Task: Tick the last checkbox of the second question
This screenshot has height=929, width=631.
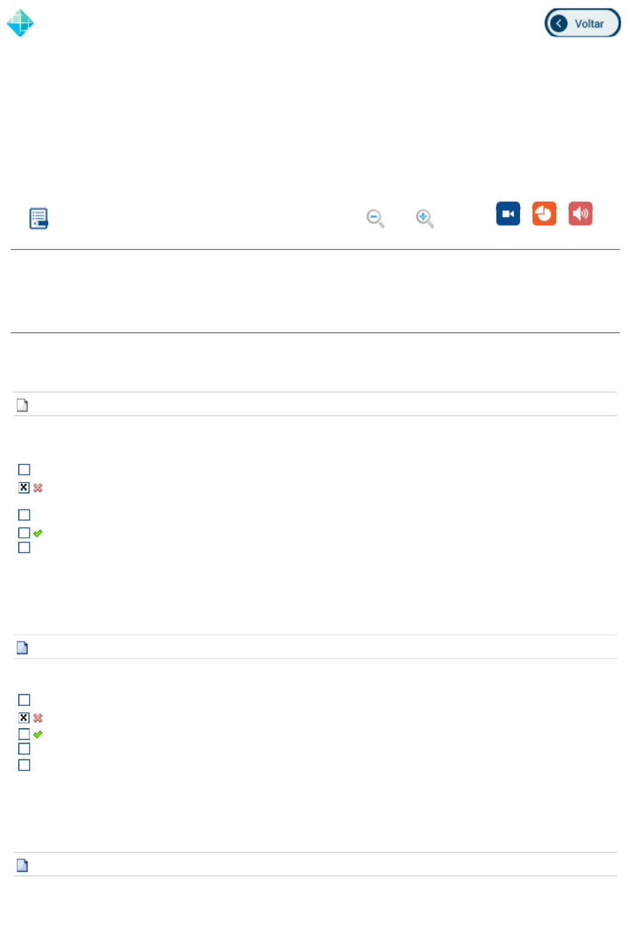Action: 24,766
